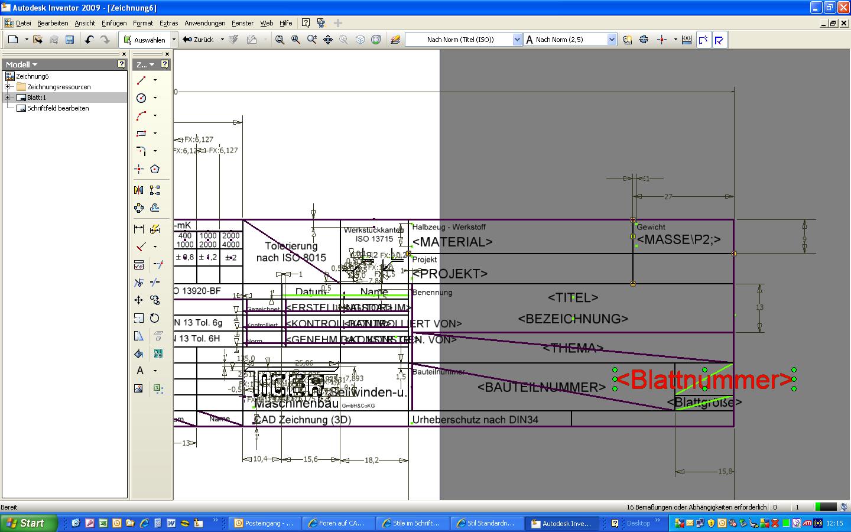Click the Save diskette icon

70,40
